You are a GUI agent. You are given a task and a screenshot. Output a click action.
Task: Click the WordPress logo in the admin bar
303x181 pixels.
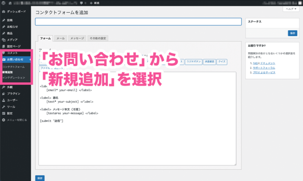3,3
